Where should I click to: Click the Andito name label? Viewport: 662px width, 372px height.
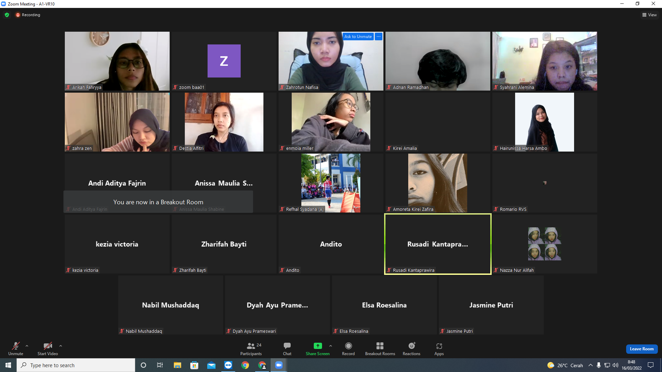tap(292, 270)
